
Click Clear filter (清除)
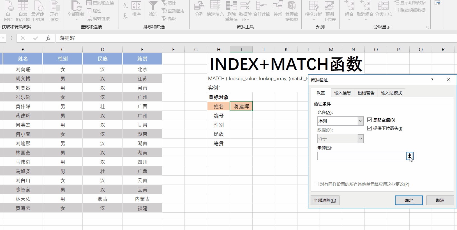point(169,3)
